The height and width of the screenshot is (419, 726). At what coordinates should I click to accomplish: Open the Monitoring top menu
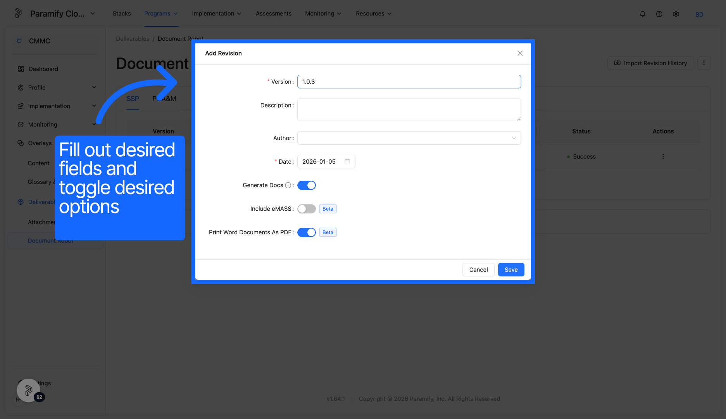tap(323, 14)
